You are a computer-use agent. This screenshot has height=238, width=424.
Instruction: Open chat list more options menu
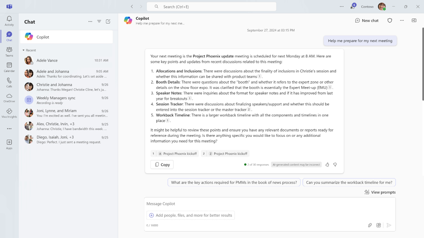click(x=90, y=22)
